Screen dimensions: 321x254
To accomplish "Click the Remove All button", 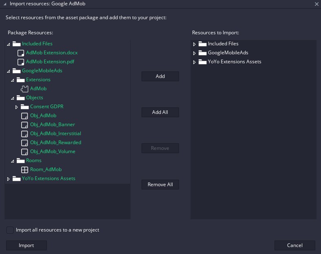I will tap(160, 185).
